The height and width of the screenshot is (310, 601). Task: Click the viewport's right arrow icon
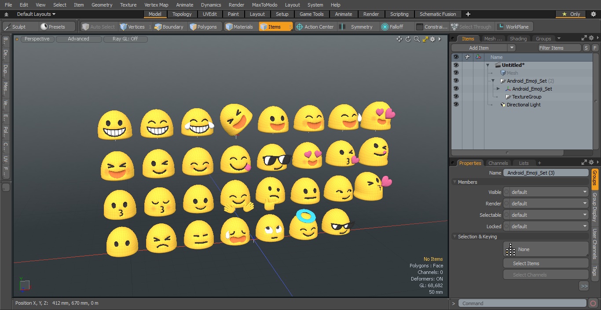(x=440, y=39)
